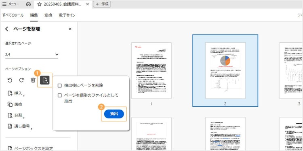Enable ページを個別のファイルとして抽出 checkbox

[60, 95]
